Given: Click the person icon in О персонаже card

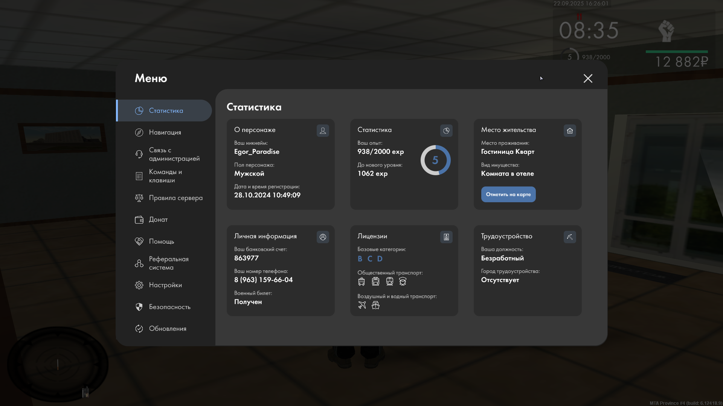Looking at the screenshot, I should 323,130.
